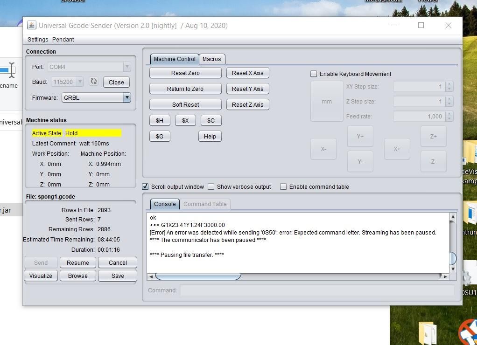
Task: Click the $C check mode button
Action: pos(211,120)
